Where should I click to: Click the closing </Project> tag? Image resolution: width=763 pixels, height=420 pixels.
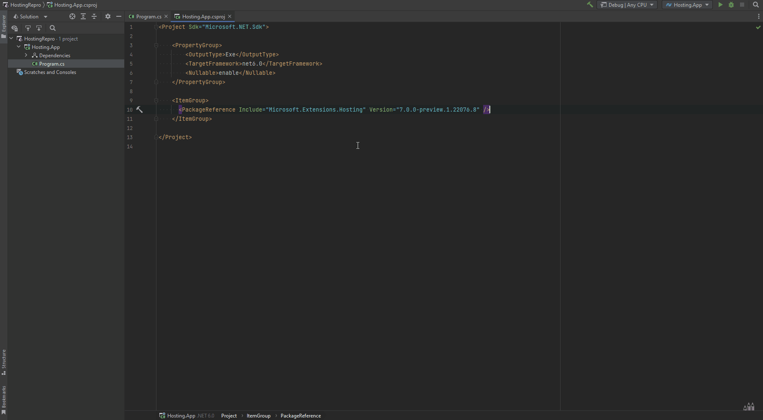click(175, 137)
